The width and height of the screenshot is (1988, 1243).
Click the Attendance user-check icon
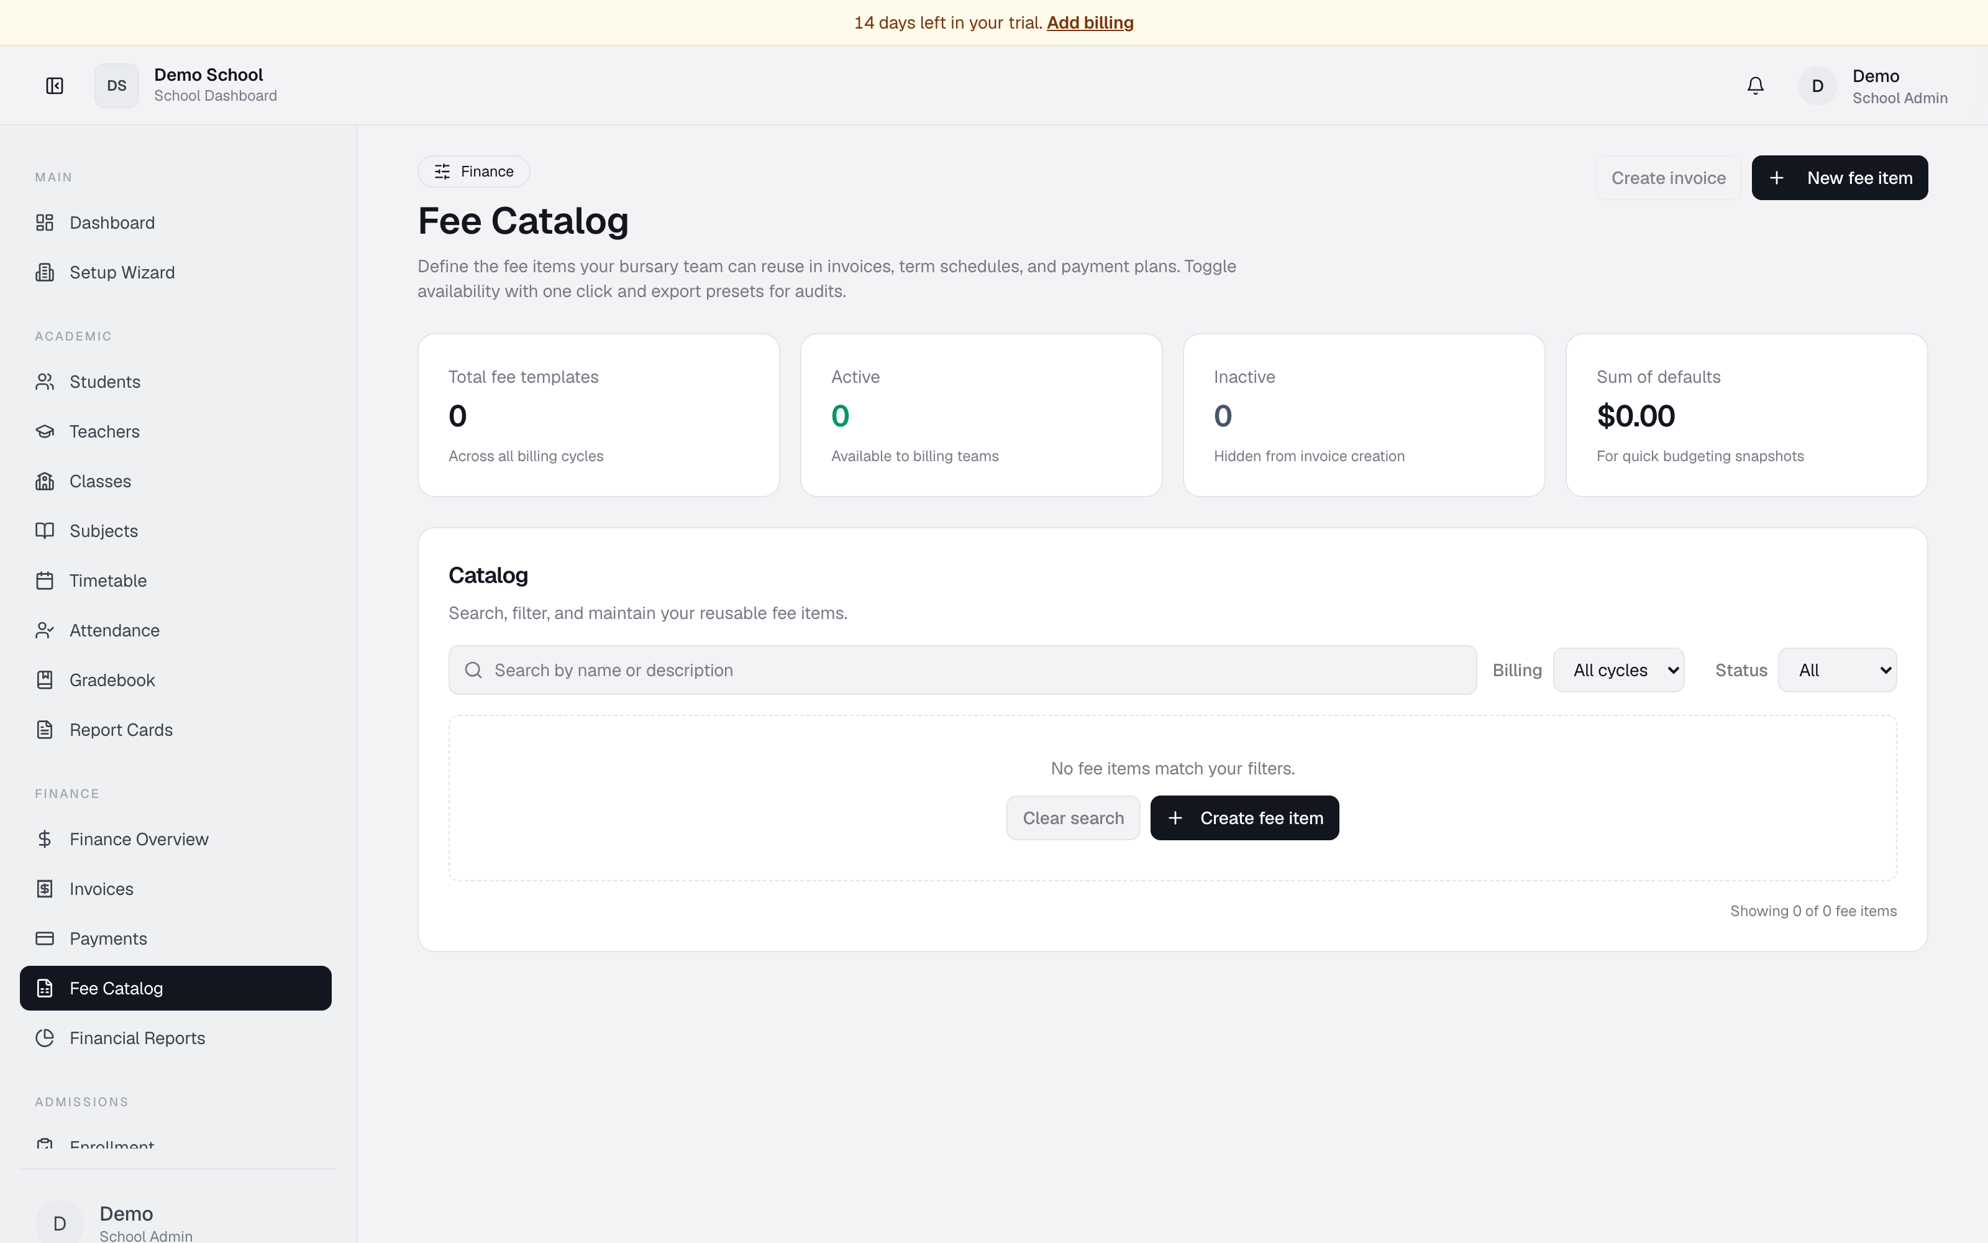tap(44, 631)
